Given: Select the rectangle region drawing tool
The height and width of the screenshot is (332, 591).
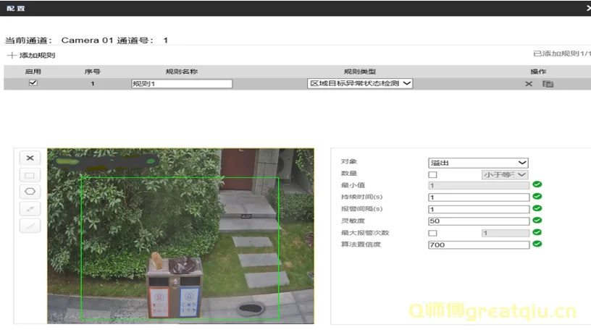Looking at the screenshot, I should [30, 175].
